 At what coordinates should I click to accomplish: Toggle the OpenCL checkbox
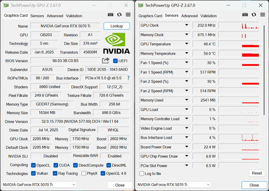[33, 165]
